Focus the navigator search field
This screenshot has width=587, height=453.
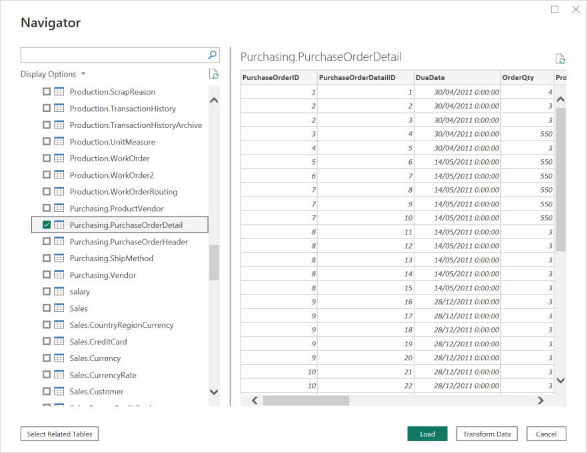[113, 55]
